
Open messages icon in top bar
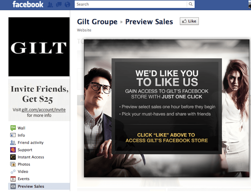click(x=59, y=4)
